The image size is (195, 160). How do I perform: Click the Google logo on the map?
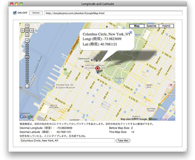click(x=27, y=117)
